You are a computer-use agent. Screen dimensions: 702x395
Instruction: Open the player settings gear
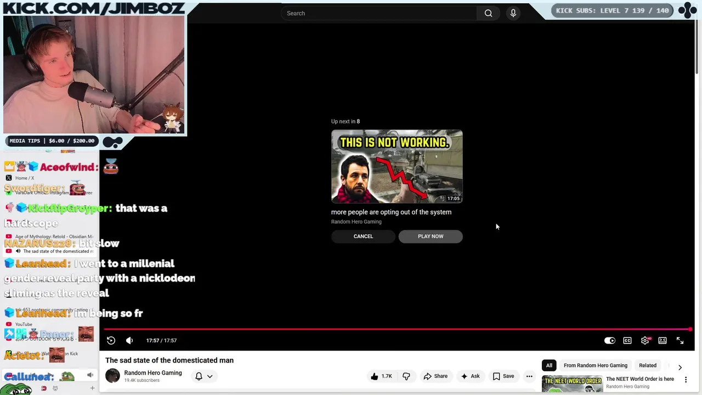click(x=645, y=341)
